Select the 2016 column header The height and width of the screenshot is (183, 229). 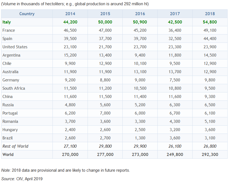(140, 14)
